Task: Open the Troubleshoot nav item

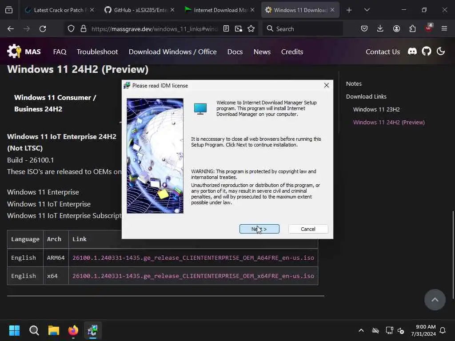Action: [x=97, y=52]
